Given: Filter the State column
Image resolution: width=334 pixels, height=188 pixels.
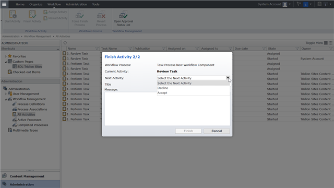Looking at the screenshot, I should tap(297, 49).
